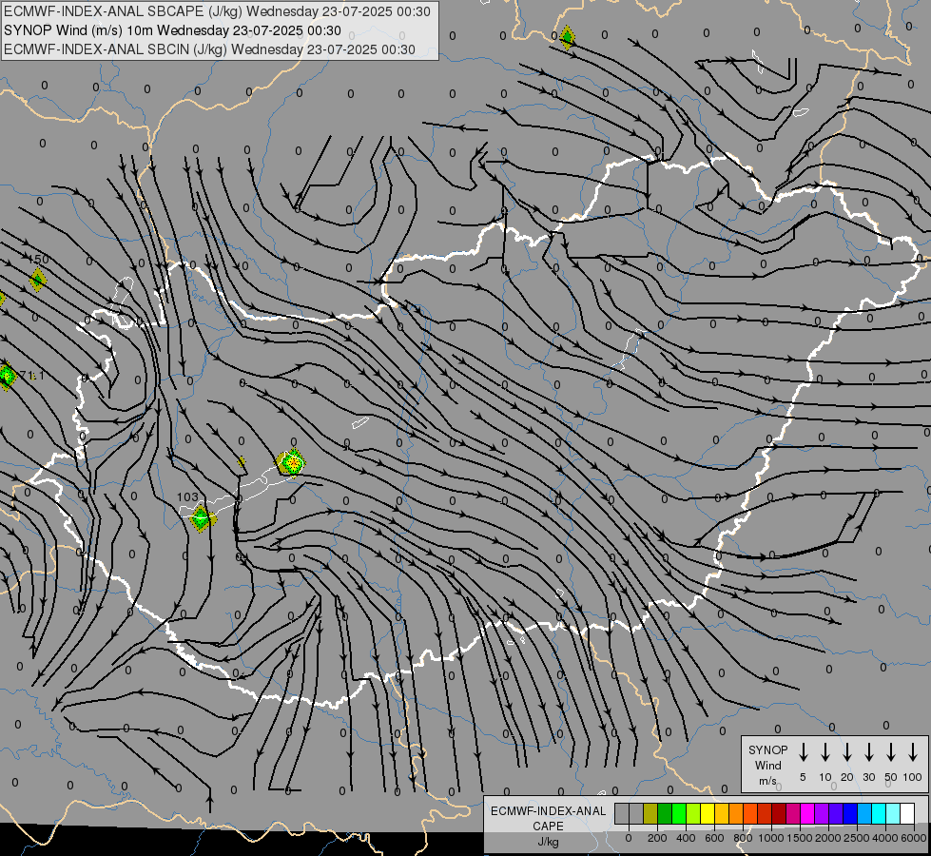Pick the first gray swatch in the CAPE legend

click(622, 813)
